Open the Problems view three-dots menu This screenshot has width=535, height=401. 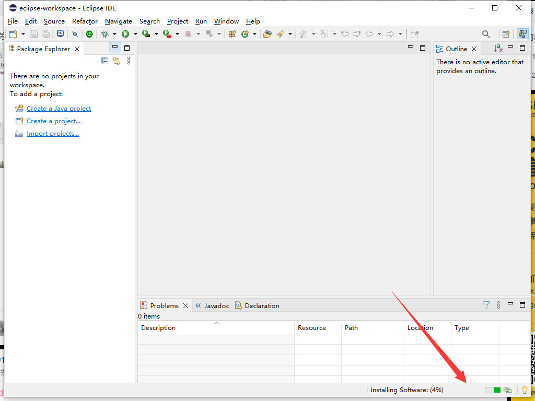coord(498,305)
